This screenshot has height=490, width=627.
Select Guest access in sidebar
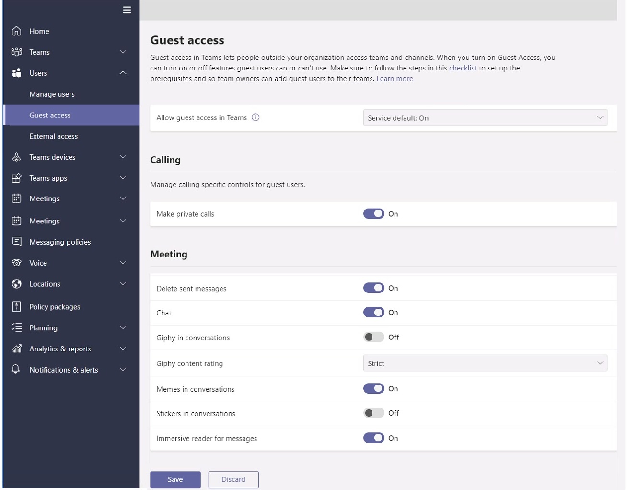(x=71, y=115)
